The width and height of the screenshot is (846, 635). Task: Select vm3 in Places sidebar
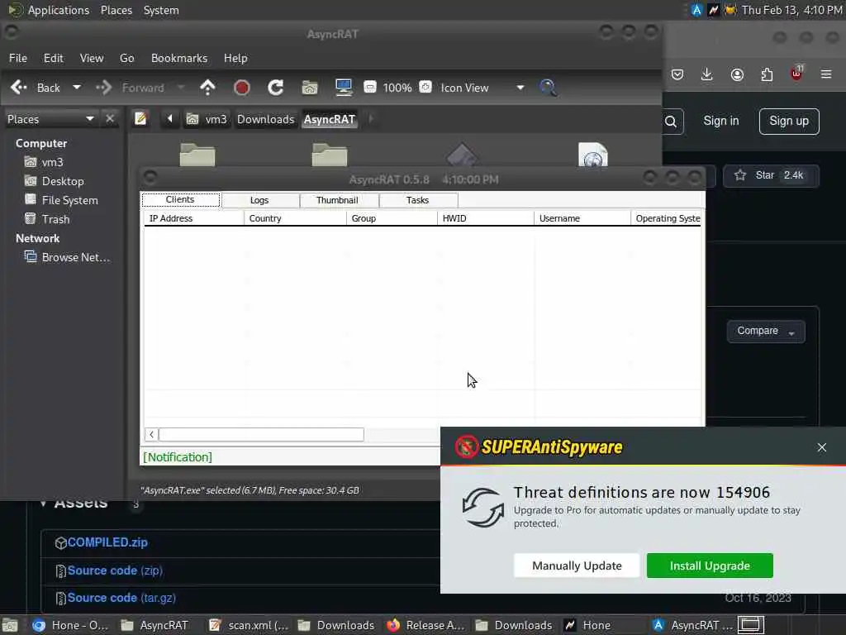click(x=44, y=162)
